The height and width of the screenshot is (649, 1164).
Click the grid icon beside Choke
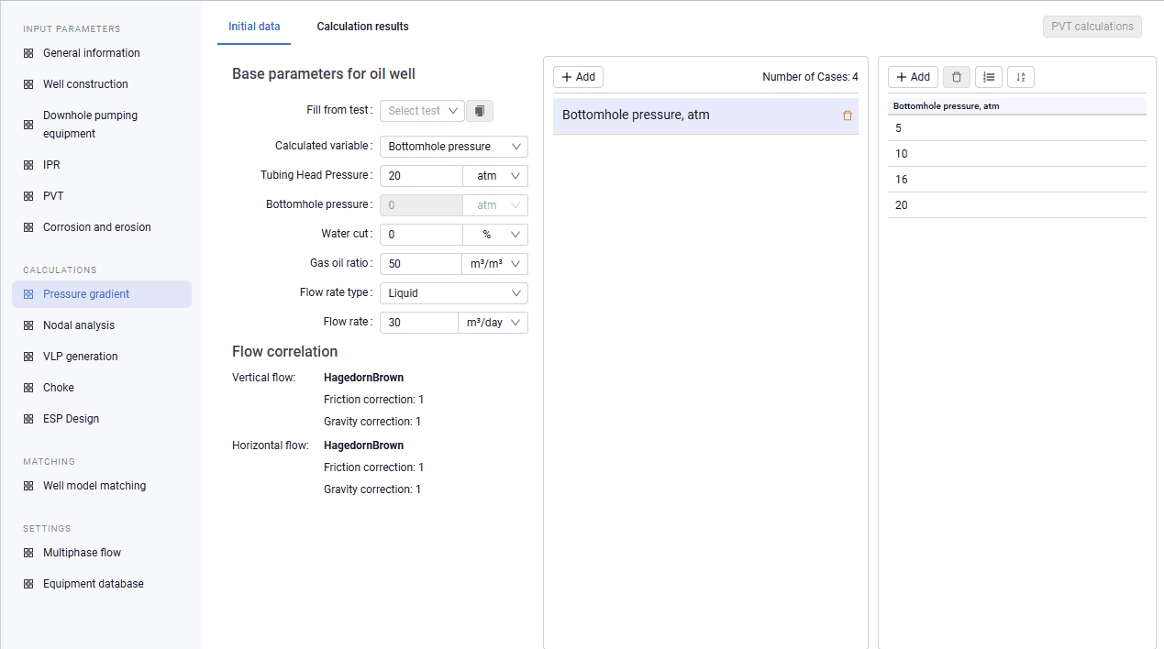pyautogui.click(x=28, y=388)
